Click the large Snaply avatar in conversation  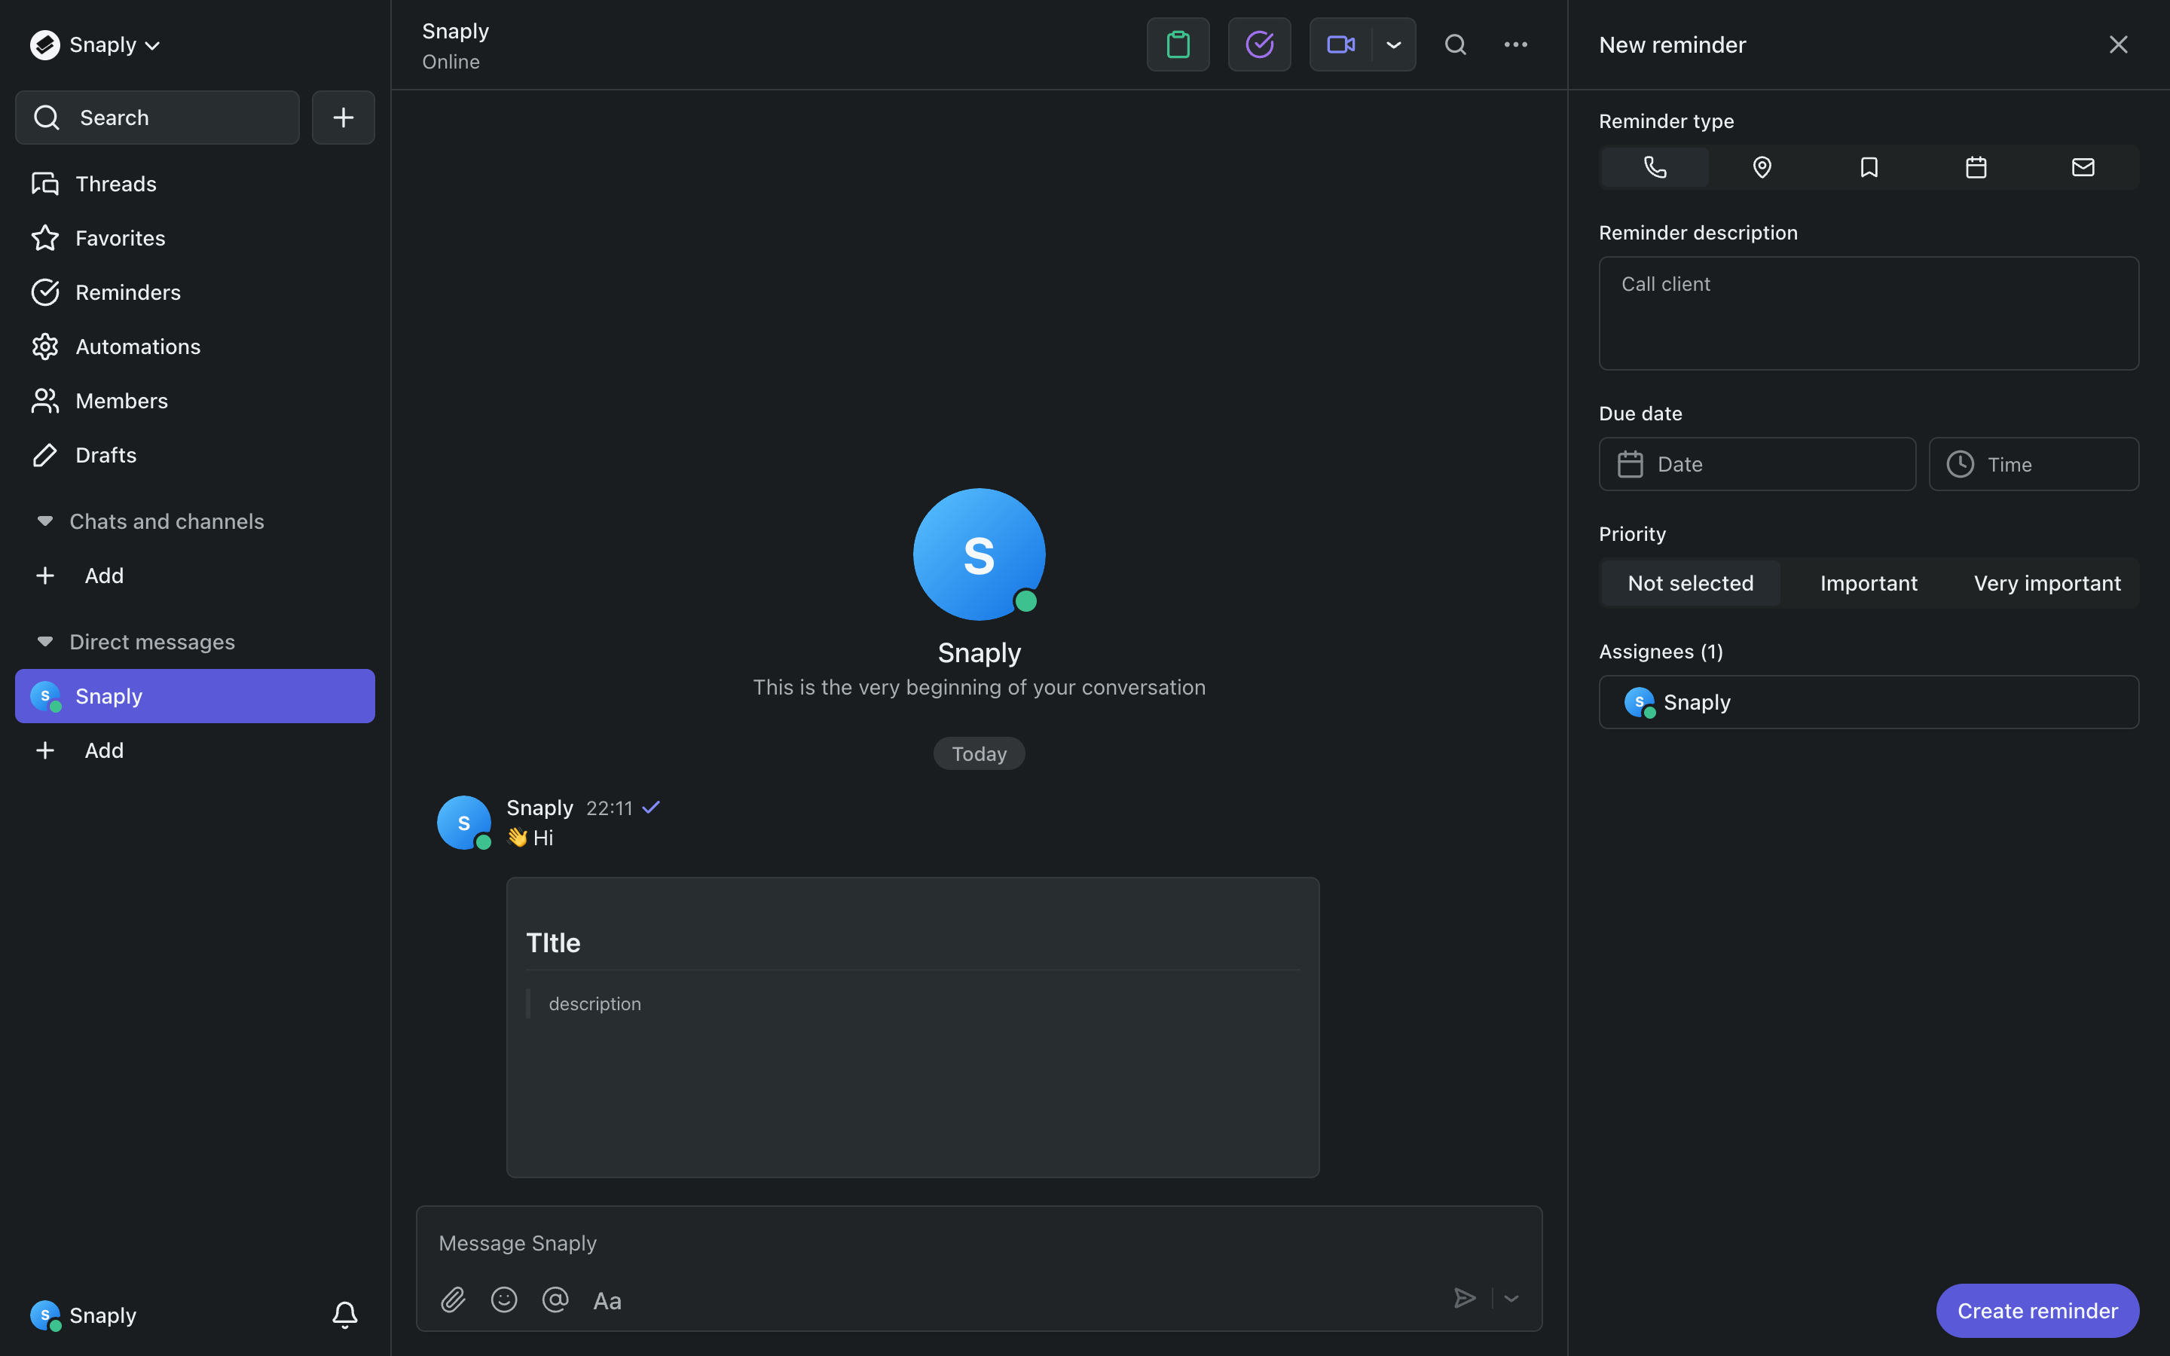[x=980, y=554]
